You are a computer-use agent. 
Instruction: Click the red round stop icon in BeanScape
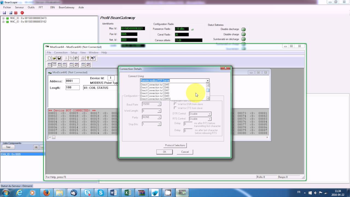pyautogui.click(x=22, y=13)
